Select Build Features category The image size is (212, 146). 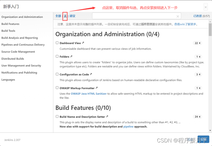[10, 24]
